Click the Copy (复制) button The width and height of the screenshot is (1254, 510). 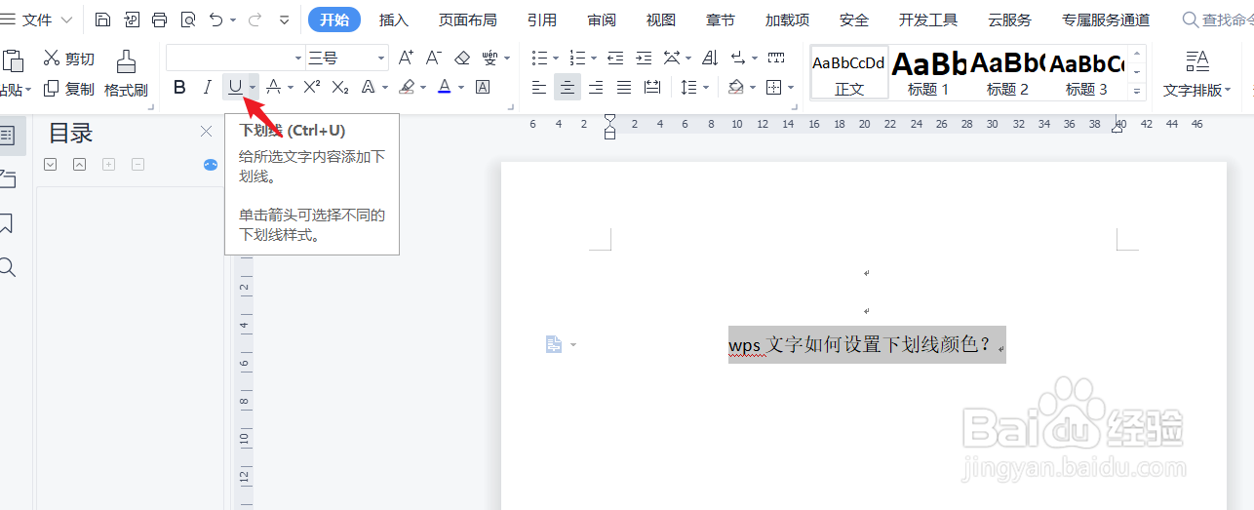point(69,89)
